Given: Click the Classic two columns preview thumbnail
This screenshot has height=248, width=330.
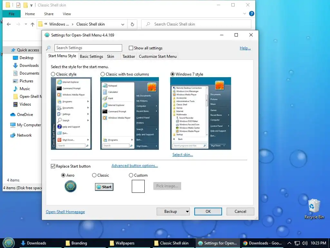Looking at the screenshot, I should (130, 113).
